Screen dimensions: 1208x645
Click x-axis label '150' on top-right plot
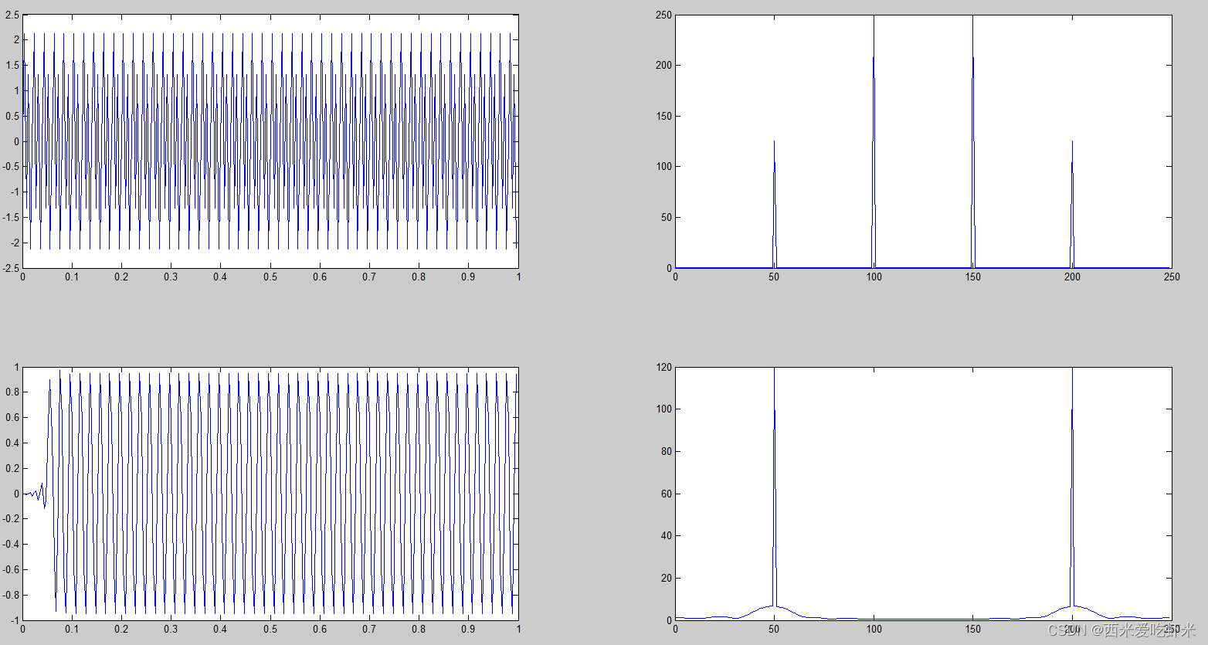[972, 277]
